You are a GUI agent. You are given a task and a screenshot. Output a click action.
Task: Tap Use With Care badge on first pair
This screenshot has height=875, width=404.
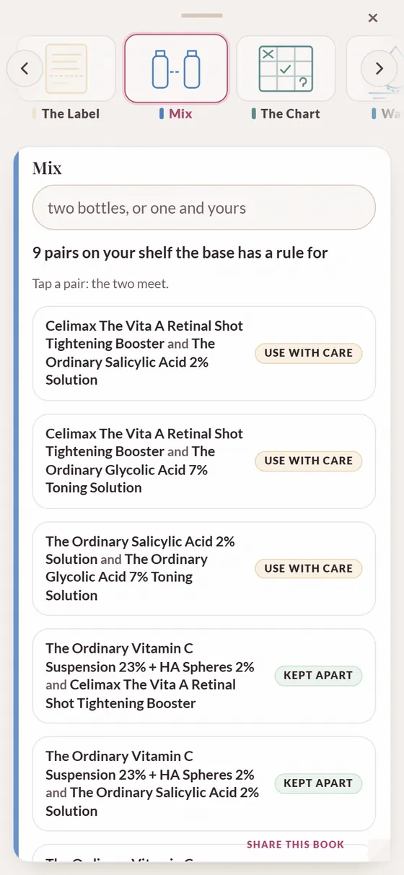tap(309, 353)
